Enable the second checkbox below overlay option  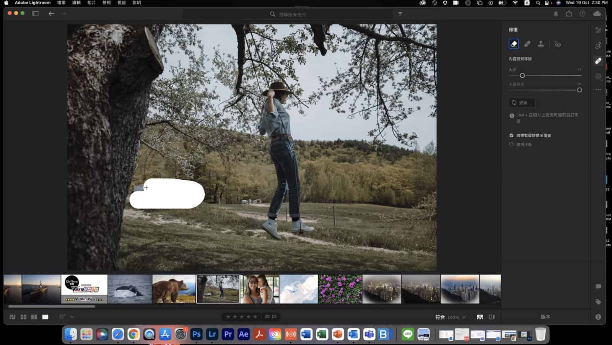[x=511, y=145]
